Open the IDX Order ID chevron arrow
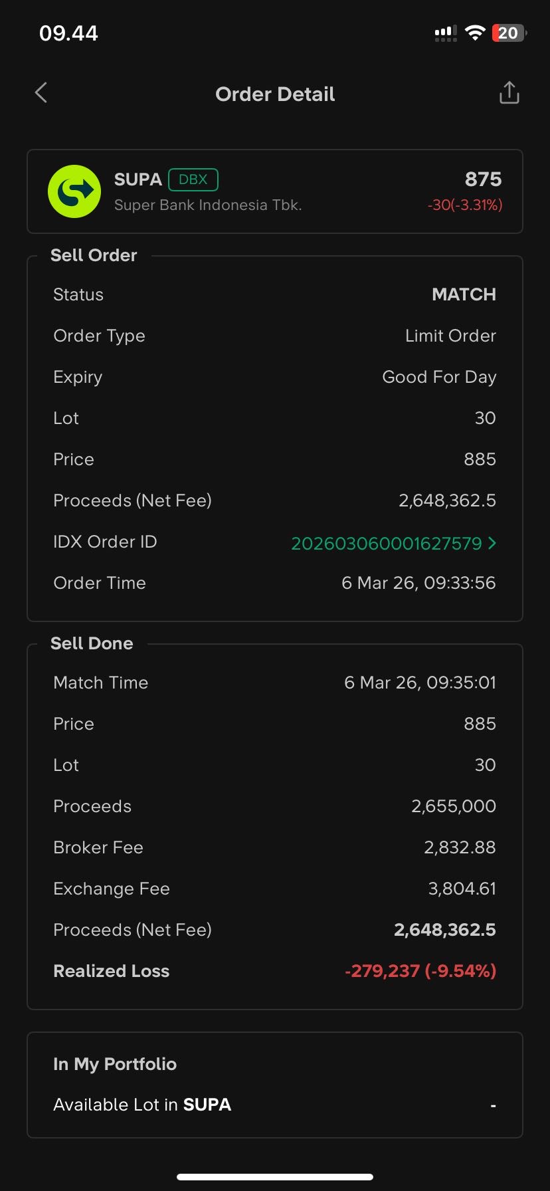Viewport: 550px width, 1191px height. tap(492, 543)
